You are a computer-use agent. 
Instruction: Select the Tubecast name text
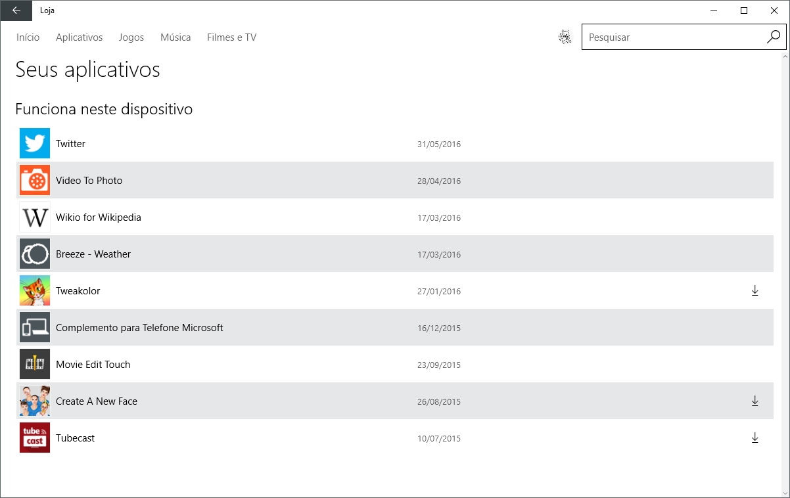coord(76,438)
